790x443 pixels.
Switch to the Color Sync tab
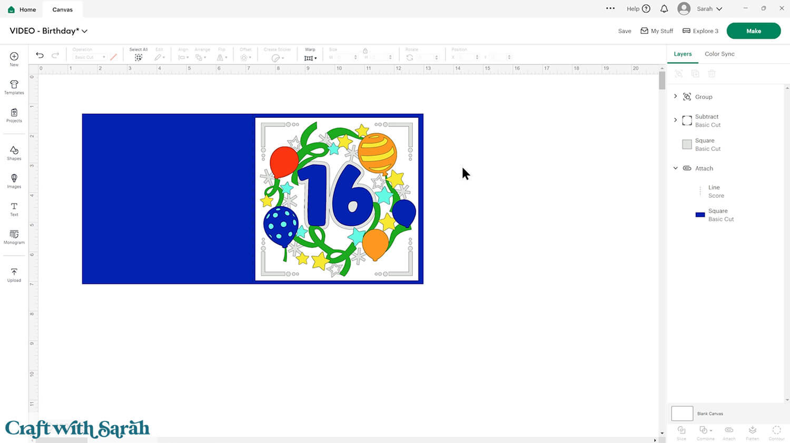[x=719, y=54]
